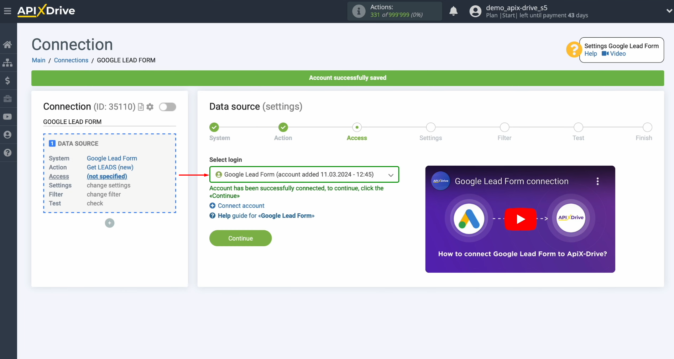Image resolution: width=674 pixels, height=359 pixels.
Task: Click the Continue button
Action: [x=240, y=238]
